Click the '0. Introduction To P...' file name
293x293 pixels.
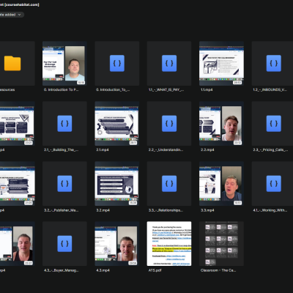coord(62,90)
